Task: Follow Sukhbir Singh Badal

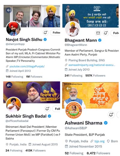Action: pyautogui.click(x=56, y=109)
